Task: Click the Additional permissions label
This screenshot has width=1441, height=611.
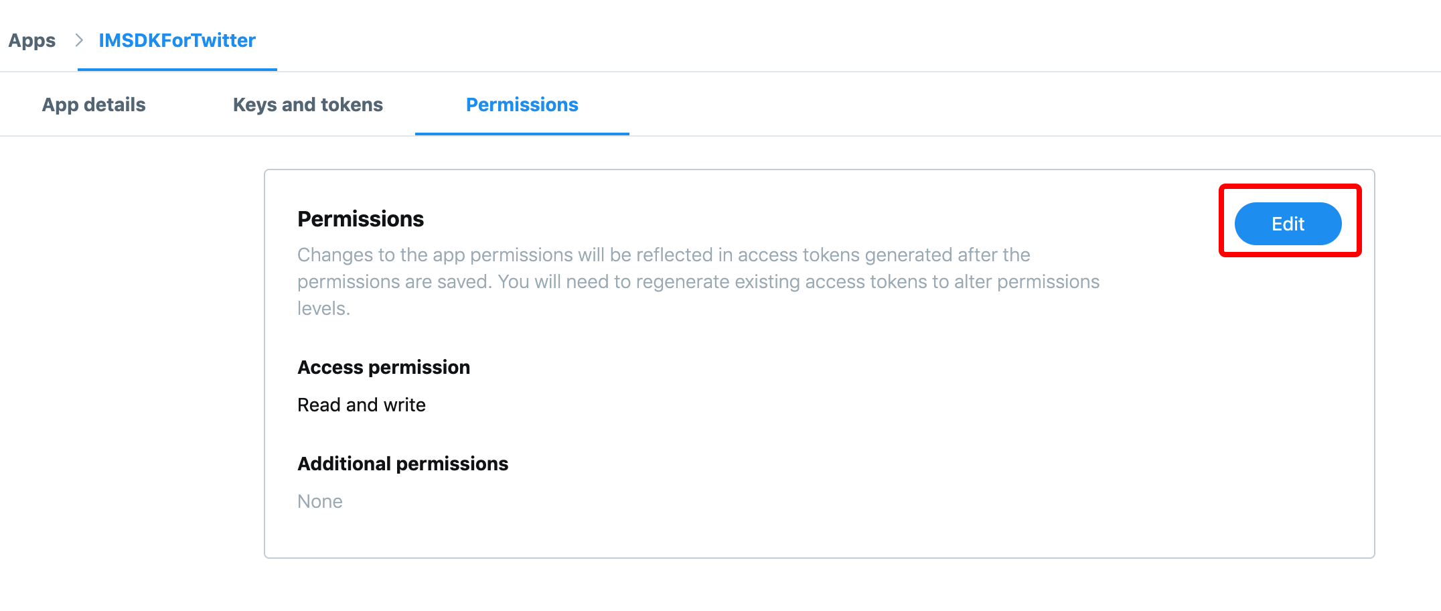Action: 402,463
